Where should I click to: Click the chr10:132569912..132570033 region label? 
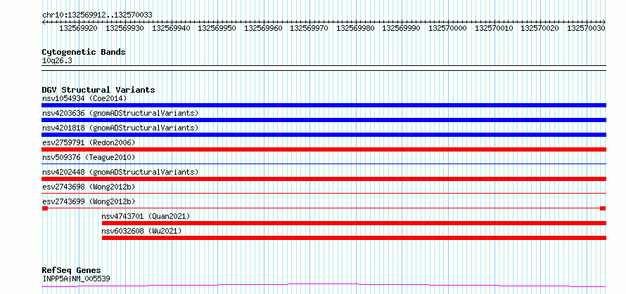pyautogui.click(x=97, y=15)
